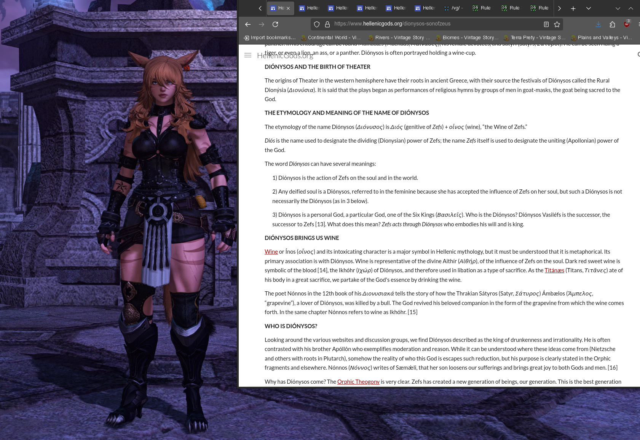This screenshot has width=640, height=440.
Task: Open the HellenicGods.org hamburger site menu
Action: coord(248,55)
